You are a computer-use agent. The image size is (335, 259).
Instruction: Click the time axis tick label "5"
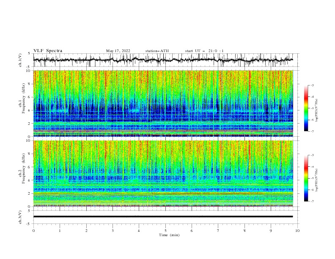coord(165,231)
